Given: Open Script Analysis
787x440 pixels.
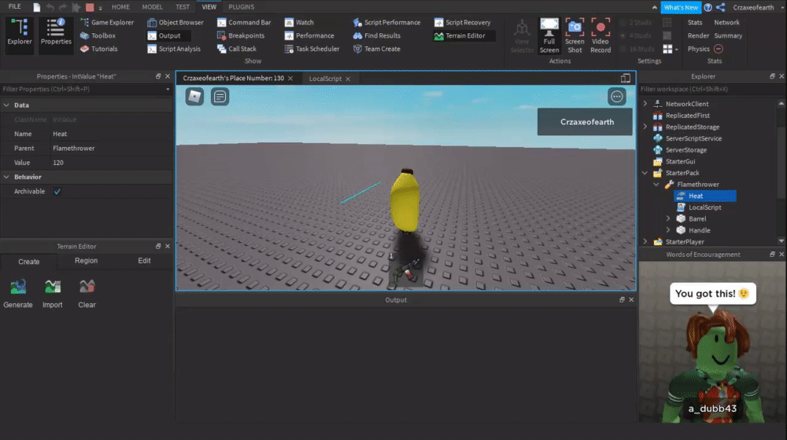Looking at the screenshot, I should (x=174, y=49).
